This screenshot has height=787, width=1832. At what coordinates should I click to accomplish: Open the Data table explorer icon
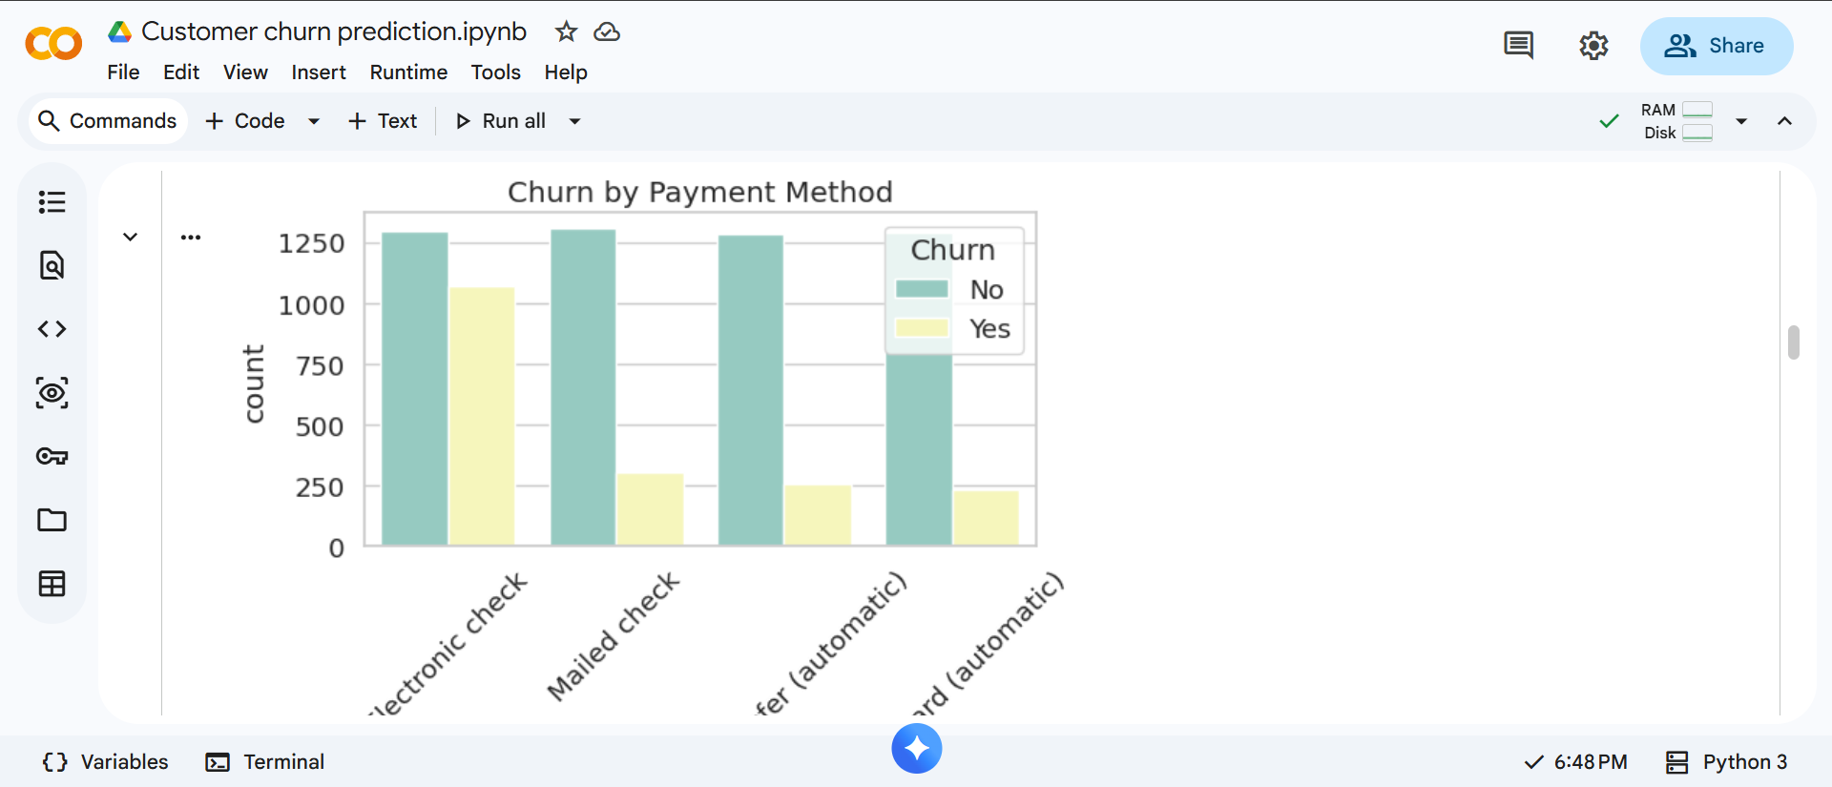52,584
